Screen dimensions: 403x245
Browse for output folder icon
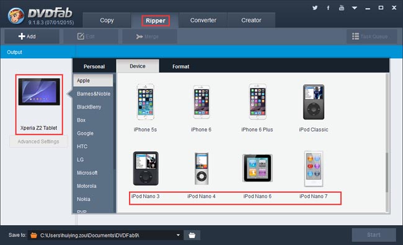pyautogui.click(x=192, y=235)
